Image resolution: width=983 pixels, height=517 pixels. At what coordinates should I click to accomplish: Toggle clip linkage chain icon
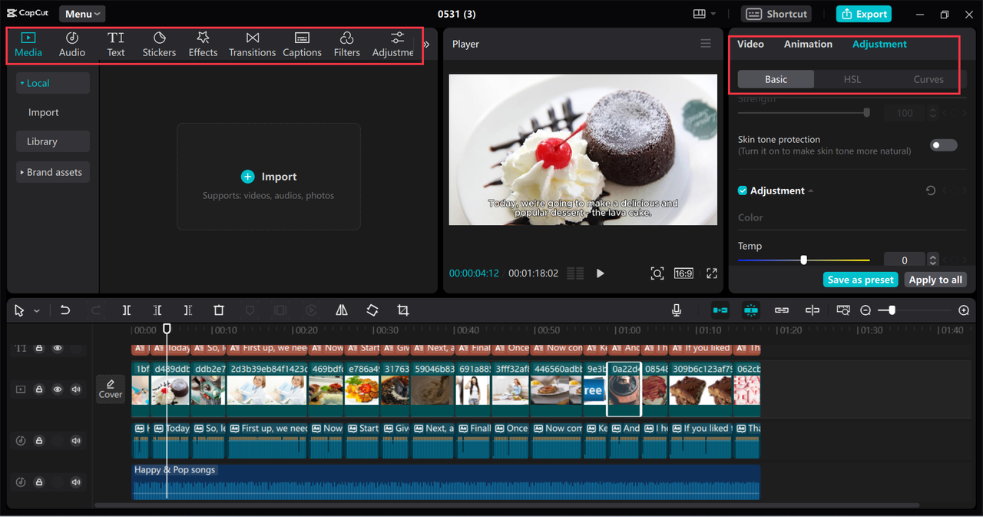pyautogui.click(x=782, y=310)
